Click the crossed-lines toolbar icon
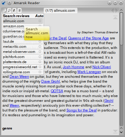The image size is (125, 137). [14, 11]
